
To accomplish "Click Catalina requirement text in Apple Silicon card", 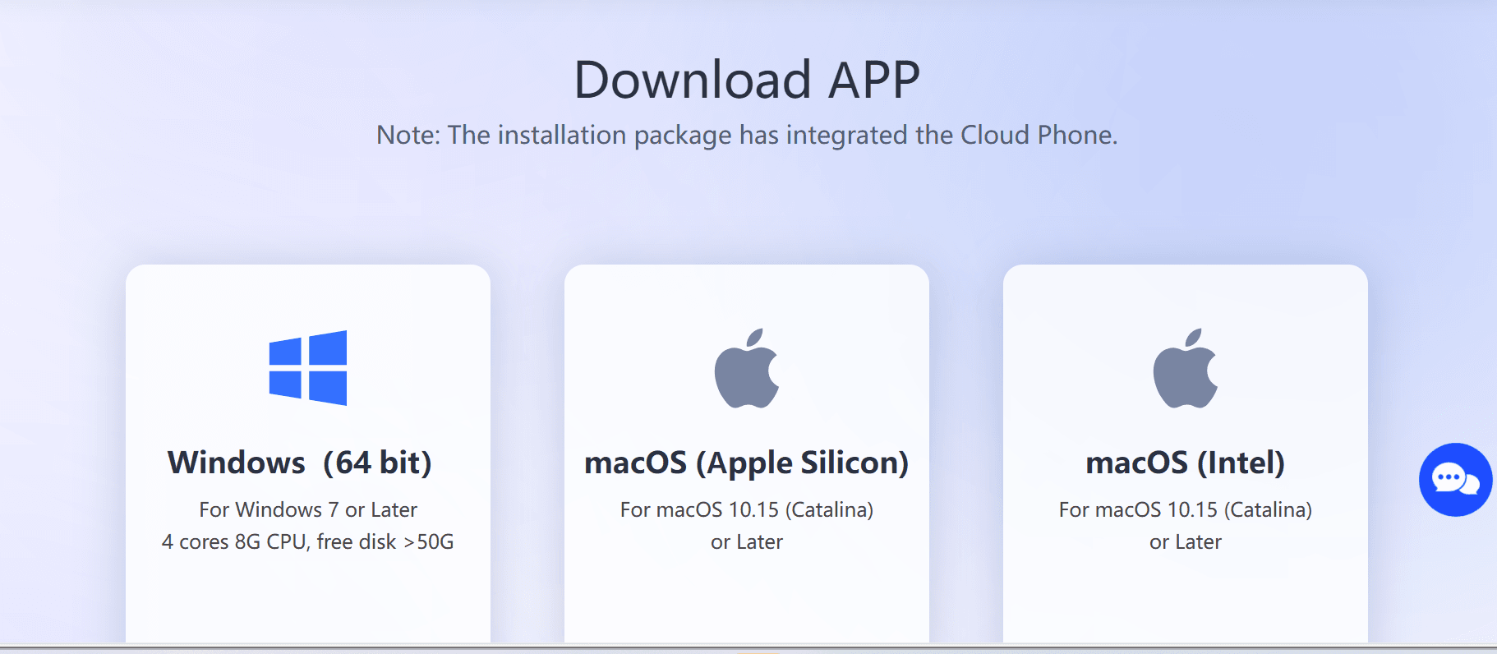I will 747,510.
